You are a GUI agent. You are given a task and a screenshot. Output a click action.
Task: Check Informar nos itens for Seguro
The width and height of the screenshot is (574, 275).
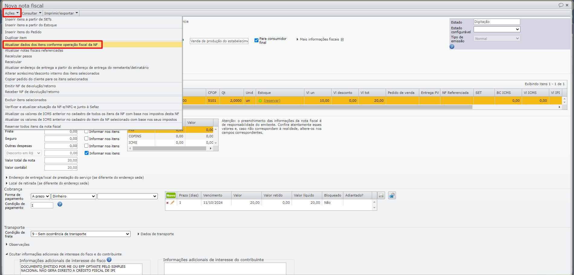pos(86,139)
